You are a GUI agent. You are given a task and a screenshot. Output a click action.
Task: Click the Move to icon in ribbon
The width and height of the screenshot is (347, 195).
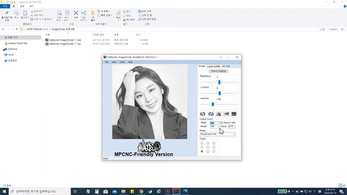click(59, 13)
